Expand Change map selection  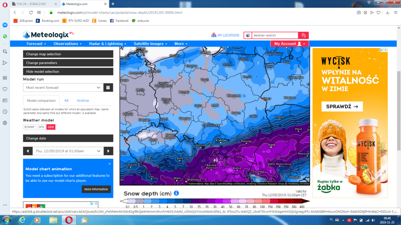68,54
